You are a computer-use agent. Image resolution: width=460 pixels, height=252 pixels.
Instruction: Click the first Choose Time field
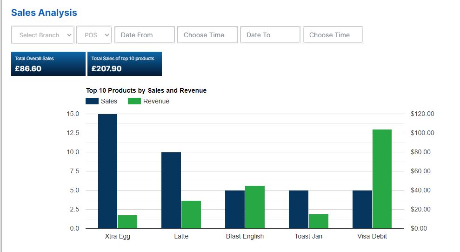207,35
